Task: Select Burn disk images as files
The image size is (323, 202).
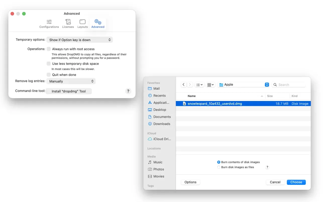Action: click(219, 167)
